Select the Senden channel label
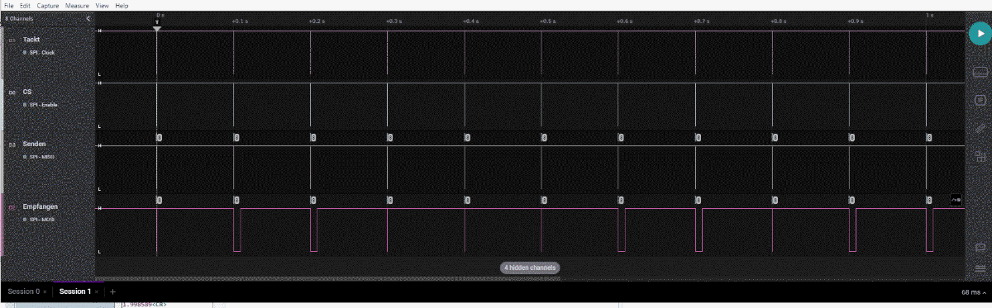The image size is (992, 308). coord(34,144)
